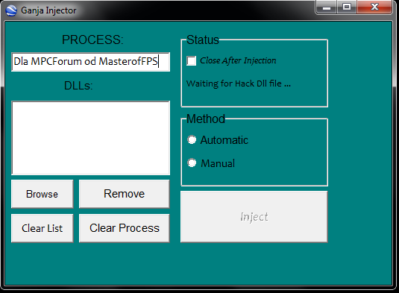The width and height of the screenshot is (399, 293).
Task: Click the Status group title
Action: pos(203,40)
